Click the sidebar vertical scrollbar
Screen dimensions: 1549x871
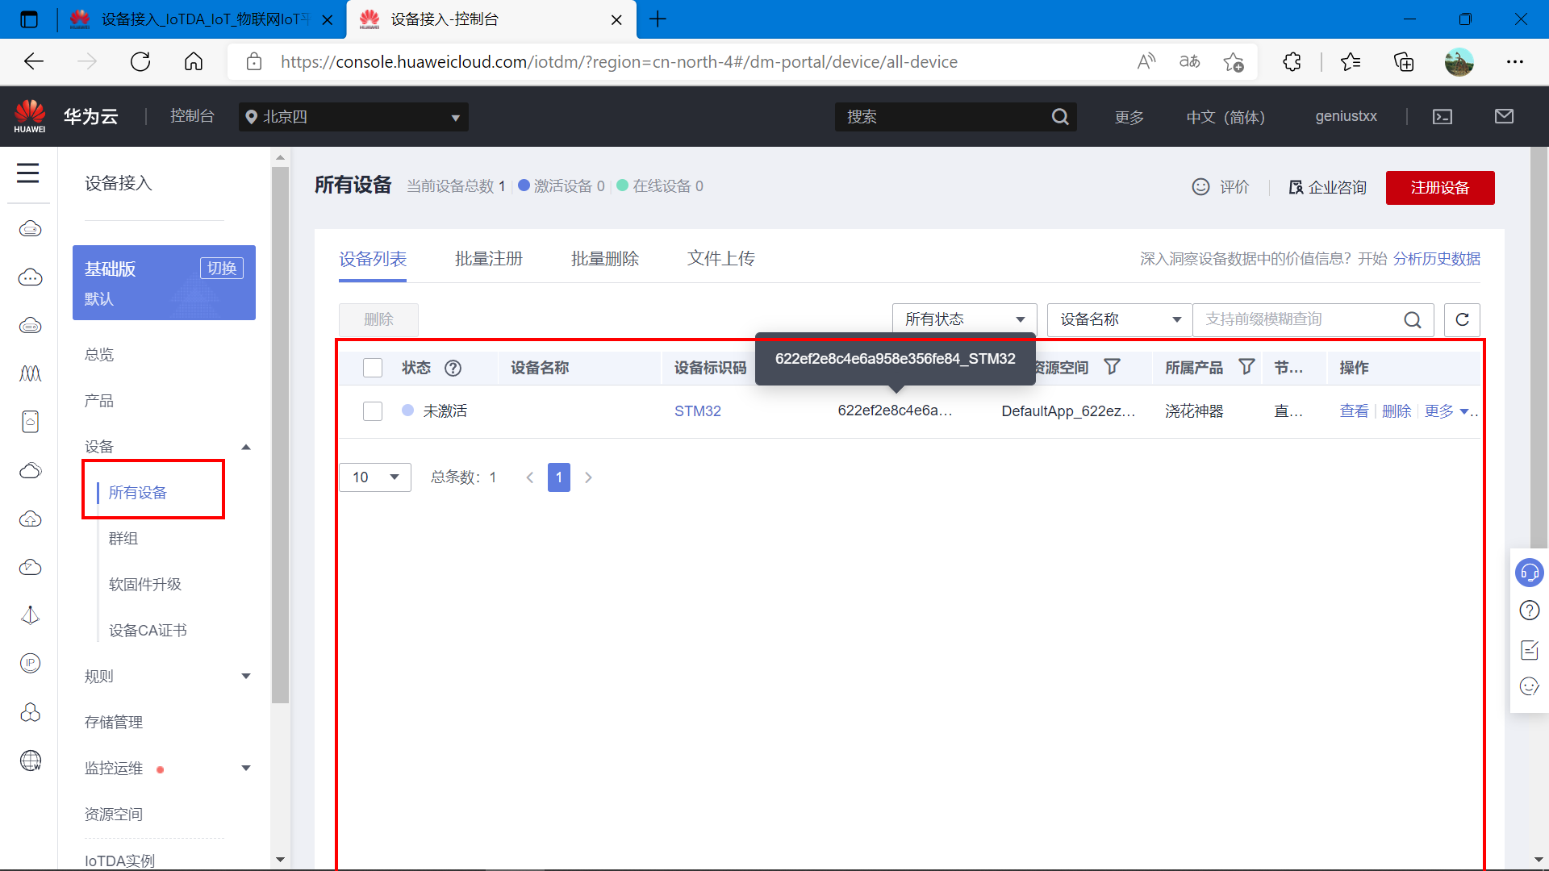[x=280, y=435]
